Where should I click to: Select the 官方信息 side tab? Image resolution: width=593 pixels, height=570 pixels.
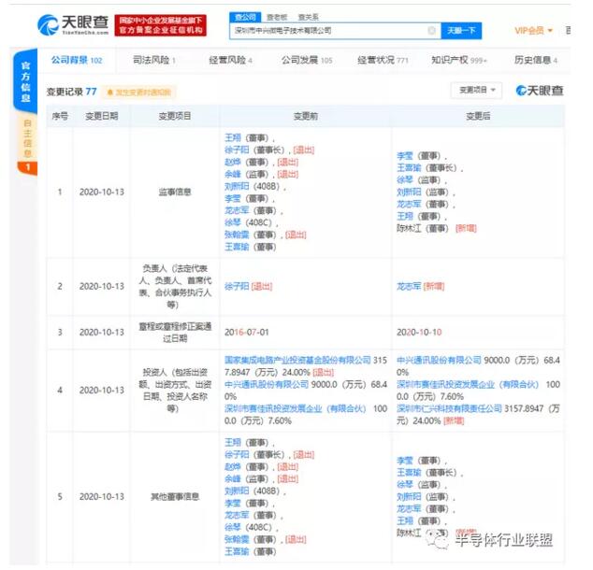pyautogui.click(x=27, y=86)
